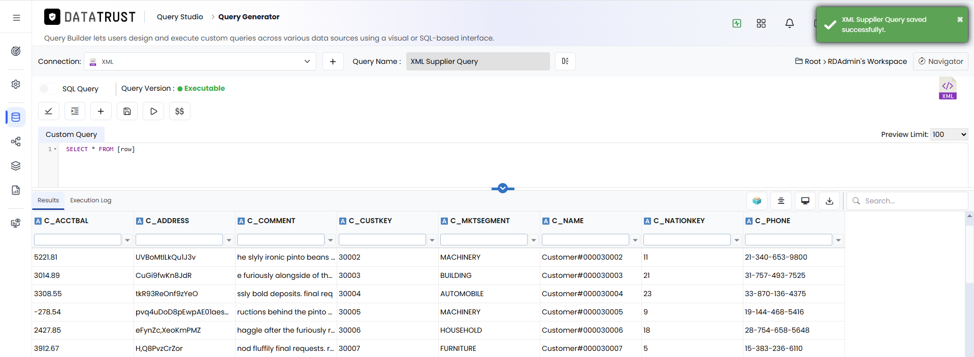Click the query properties icon beside Query Name
Viewport: 974px width, 357px height.
(x=565, y=61)
